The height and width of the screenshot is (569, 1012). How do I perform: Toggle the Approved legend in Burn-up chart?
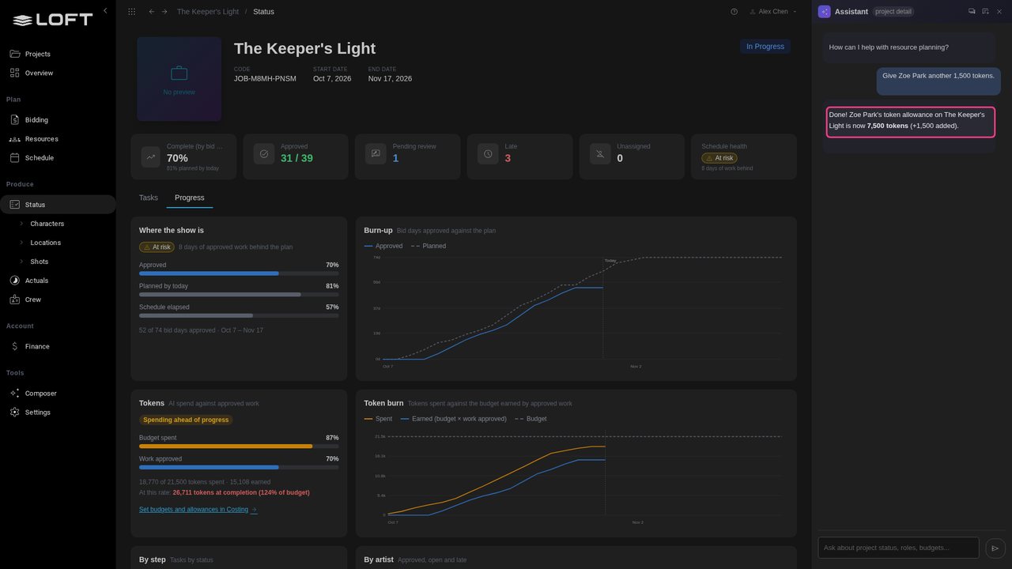pos(383,246)
